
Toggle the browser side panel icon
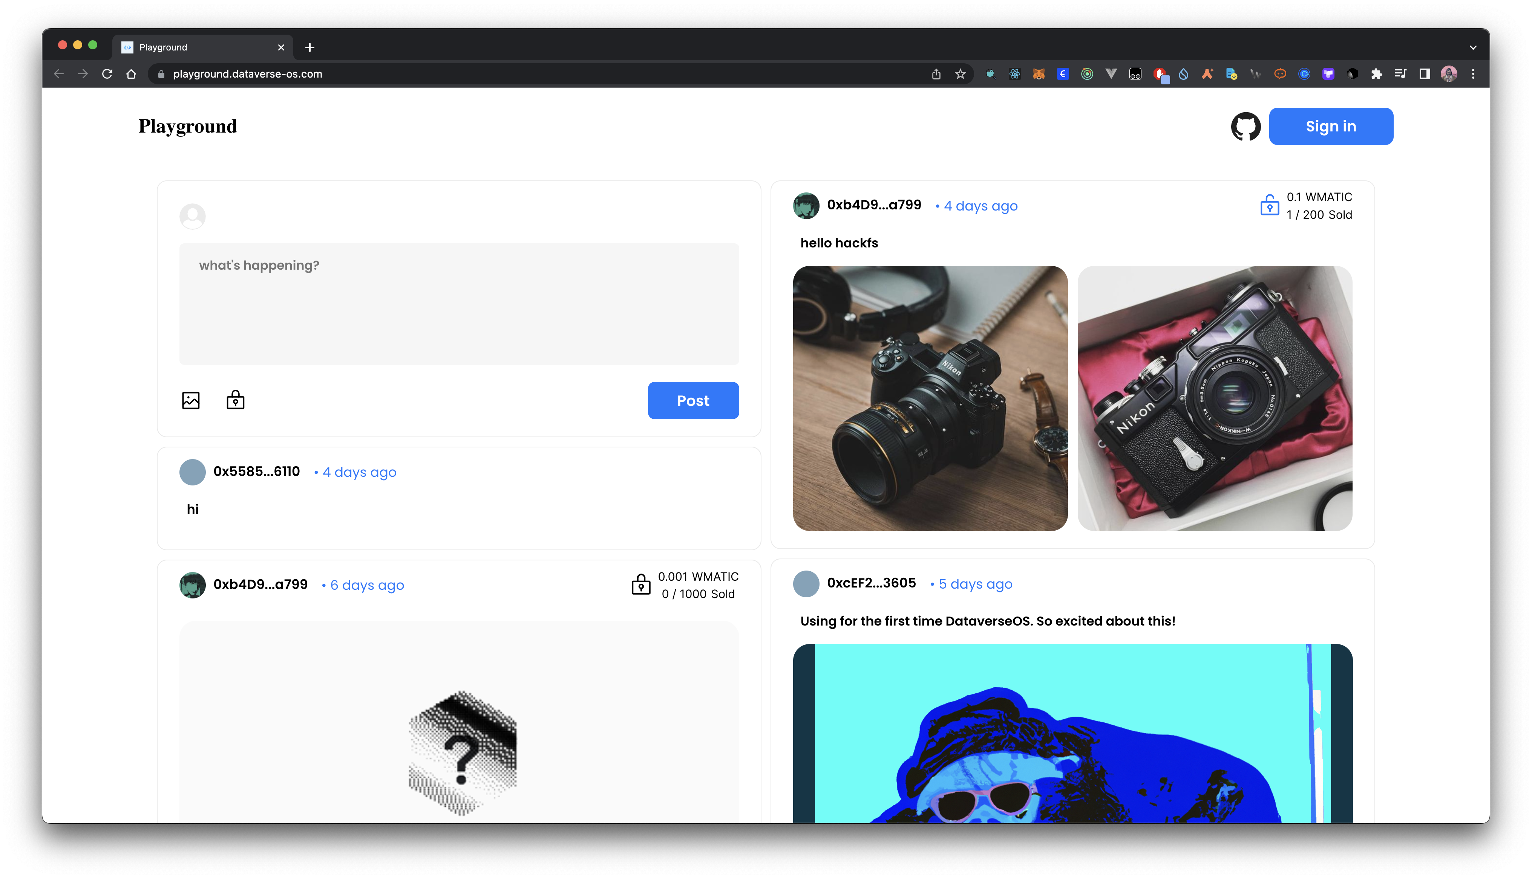click(x=1425, y=74)
